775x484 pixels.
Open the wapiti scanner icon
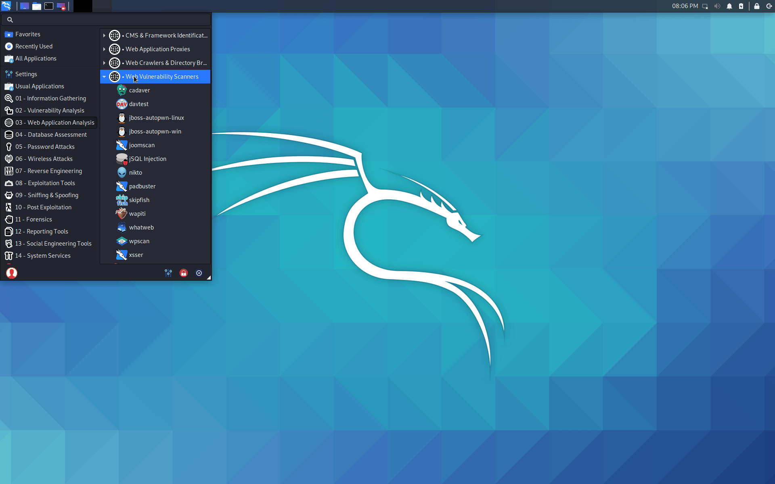(121, 214)
